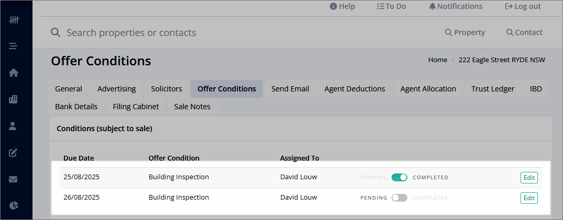Open the Trust Ledger tab
The image size is (563, 220).
[493, 89]
